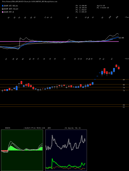Click the 'MACD:' panel label

point(8,128)
